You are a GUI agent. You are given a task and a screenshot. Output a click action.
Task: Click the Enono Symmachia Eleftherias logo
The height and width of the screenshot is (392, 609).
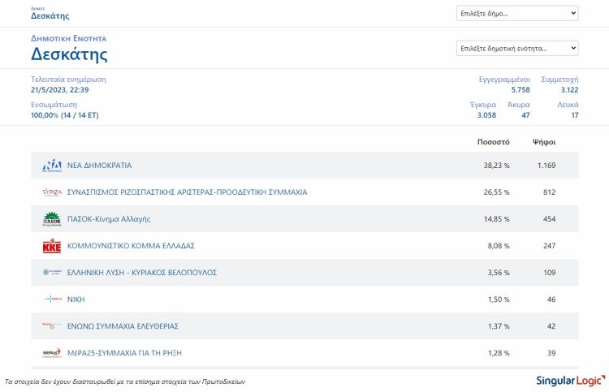point(52,326)
